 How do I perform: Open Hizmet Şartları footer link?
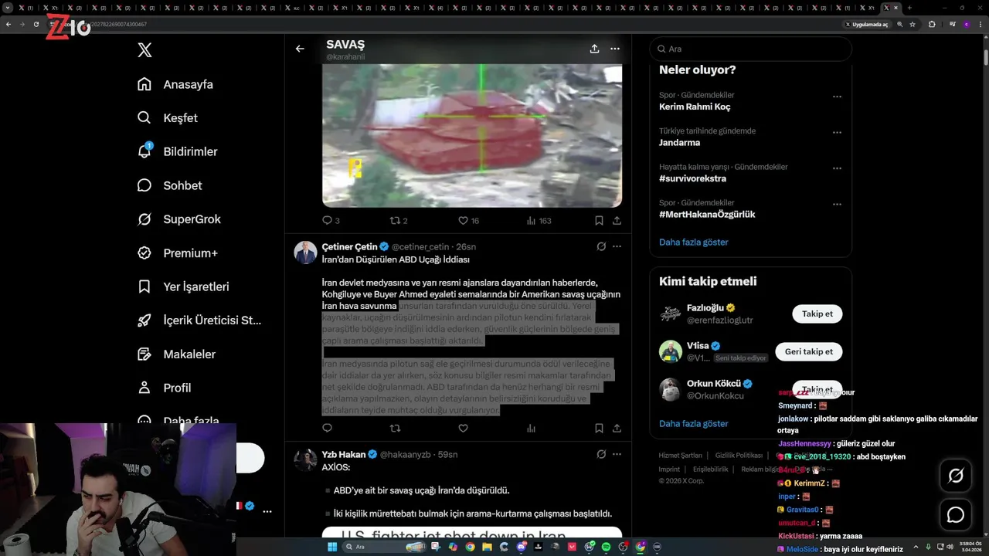click(x=681, y=456)
